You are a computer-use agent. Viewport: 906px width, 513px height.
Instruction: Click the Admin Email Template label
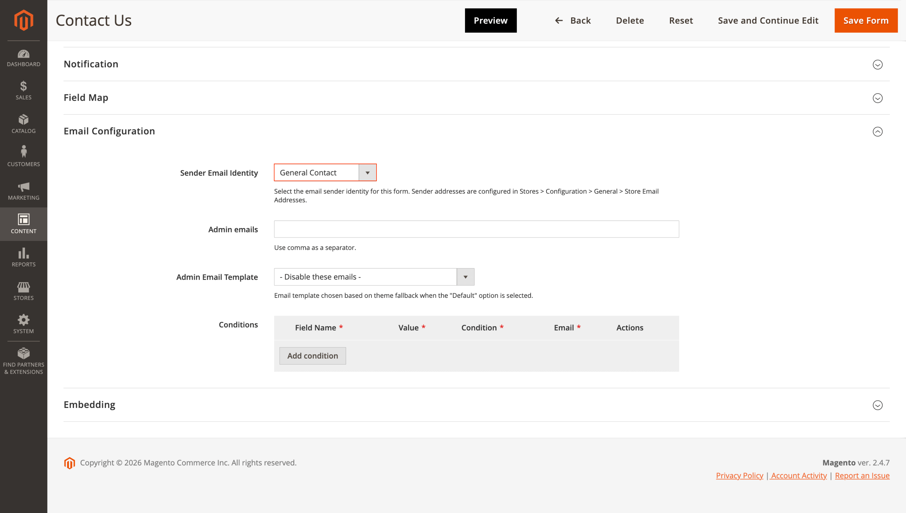click(217, 277)
